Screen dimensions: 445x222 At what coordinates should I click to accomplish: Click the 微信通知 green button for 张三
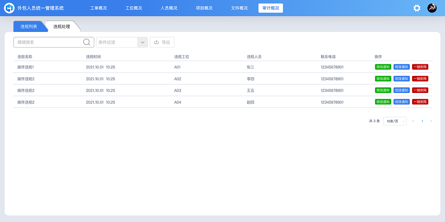[383, 67]
